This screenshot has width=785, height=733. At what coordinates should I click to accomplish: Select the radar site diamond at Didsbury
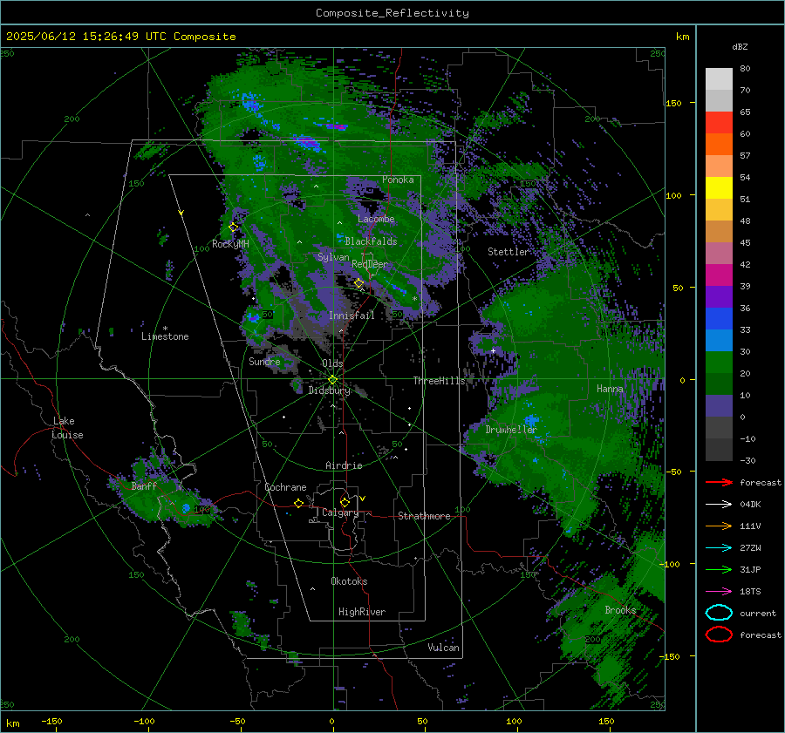332,380
